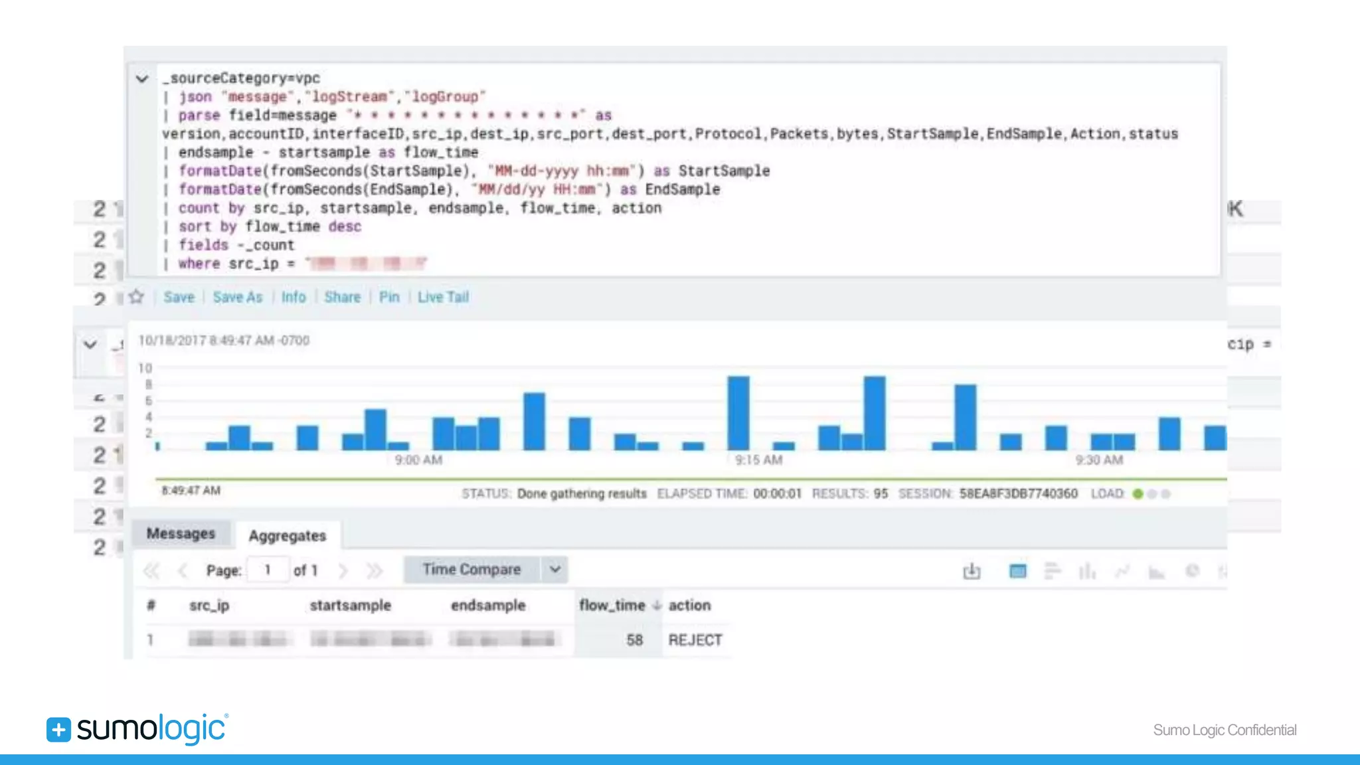Switch to the Messages tab
This screenshot has height=765, width=1360.
(181, 534)
